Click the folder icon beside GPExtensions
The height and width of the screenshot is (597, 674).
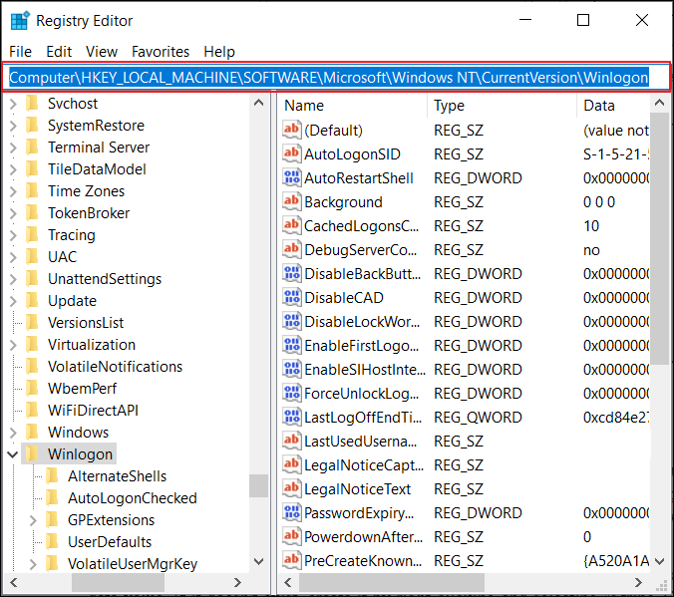(x=52, y=519)
